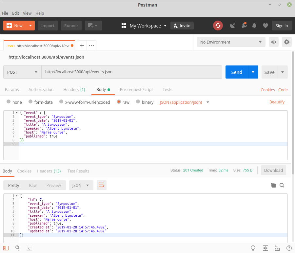The width and height of the screenshot is (295, 253).
Task: Click the Beautify link
Action: 277,102
